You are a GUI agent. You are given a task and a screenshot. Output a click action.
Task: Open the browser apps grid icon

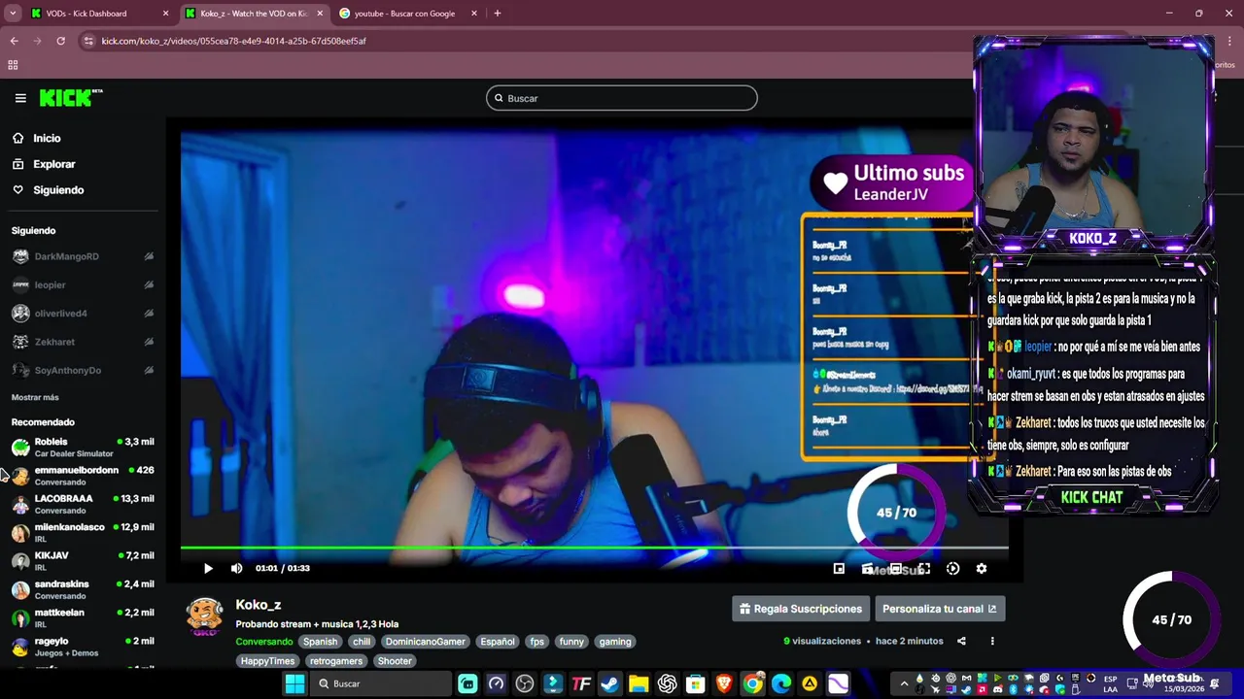click(13, 65)
